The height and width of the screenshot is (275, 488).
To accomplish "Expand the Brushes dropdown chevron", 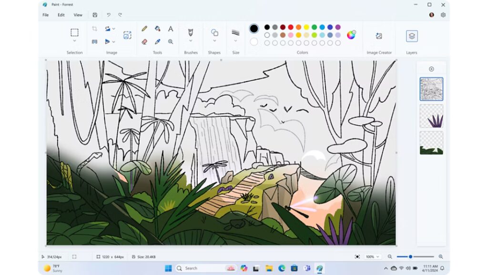I will (191, 41).
